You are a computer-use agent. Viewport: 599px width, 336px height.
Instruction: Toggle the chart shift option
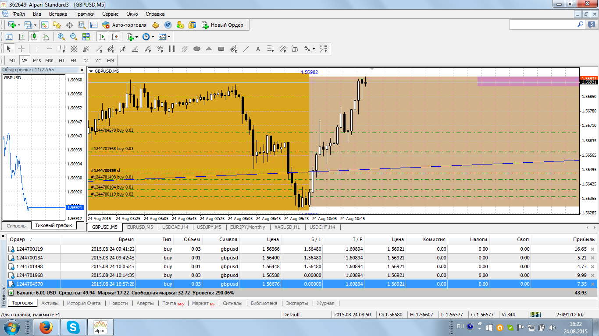point(114,37)
